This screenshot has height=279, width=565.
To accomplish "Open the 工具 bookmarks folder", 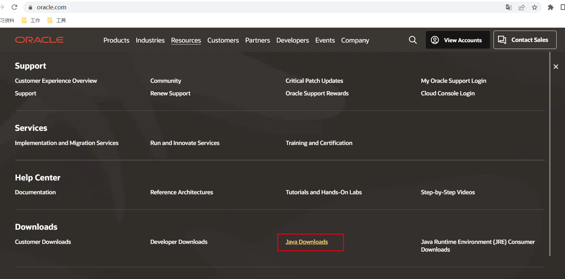I will pos(57,20).
